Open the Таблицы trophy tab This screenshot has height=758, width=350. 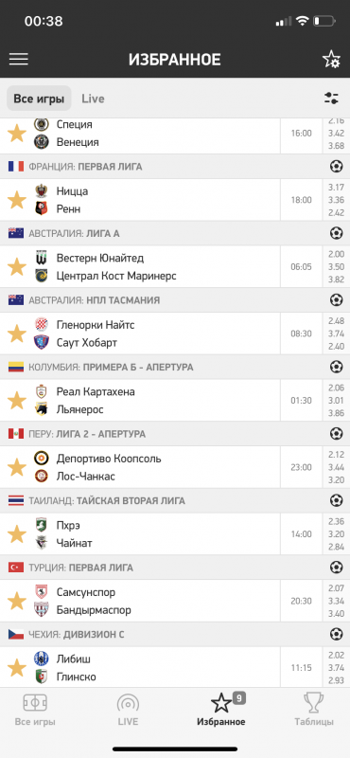(x=314, y=709)
